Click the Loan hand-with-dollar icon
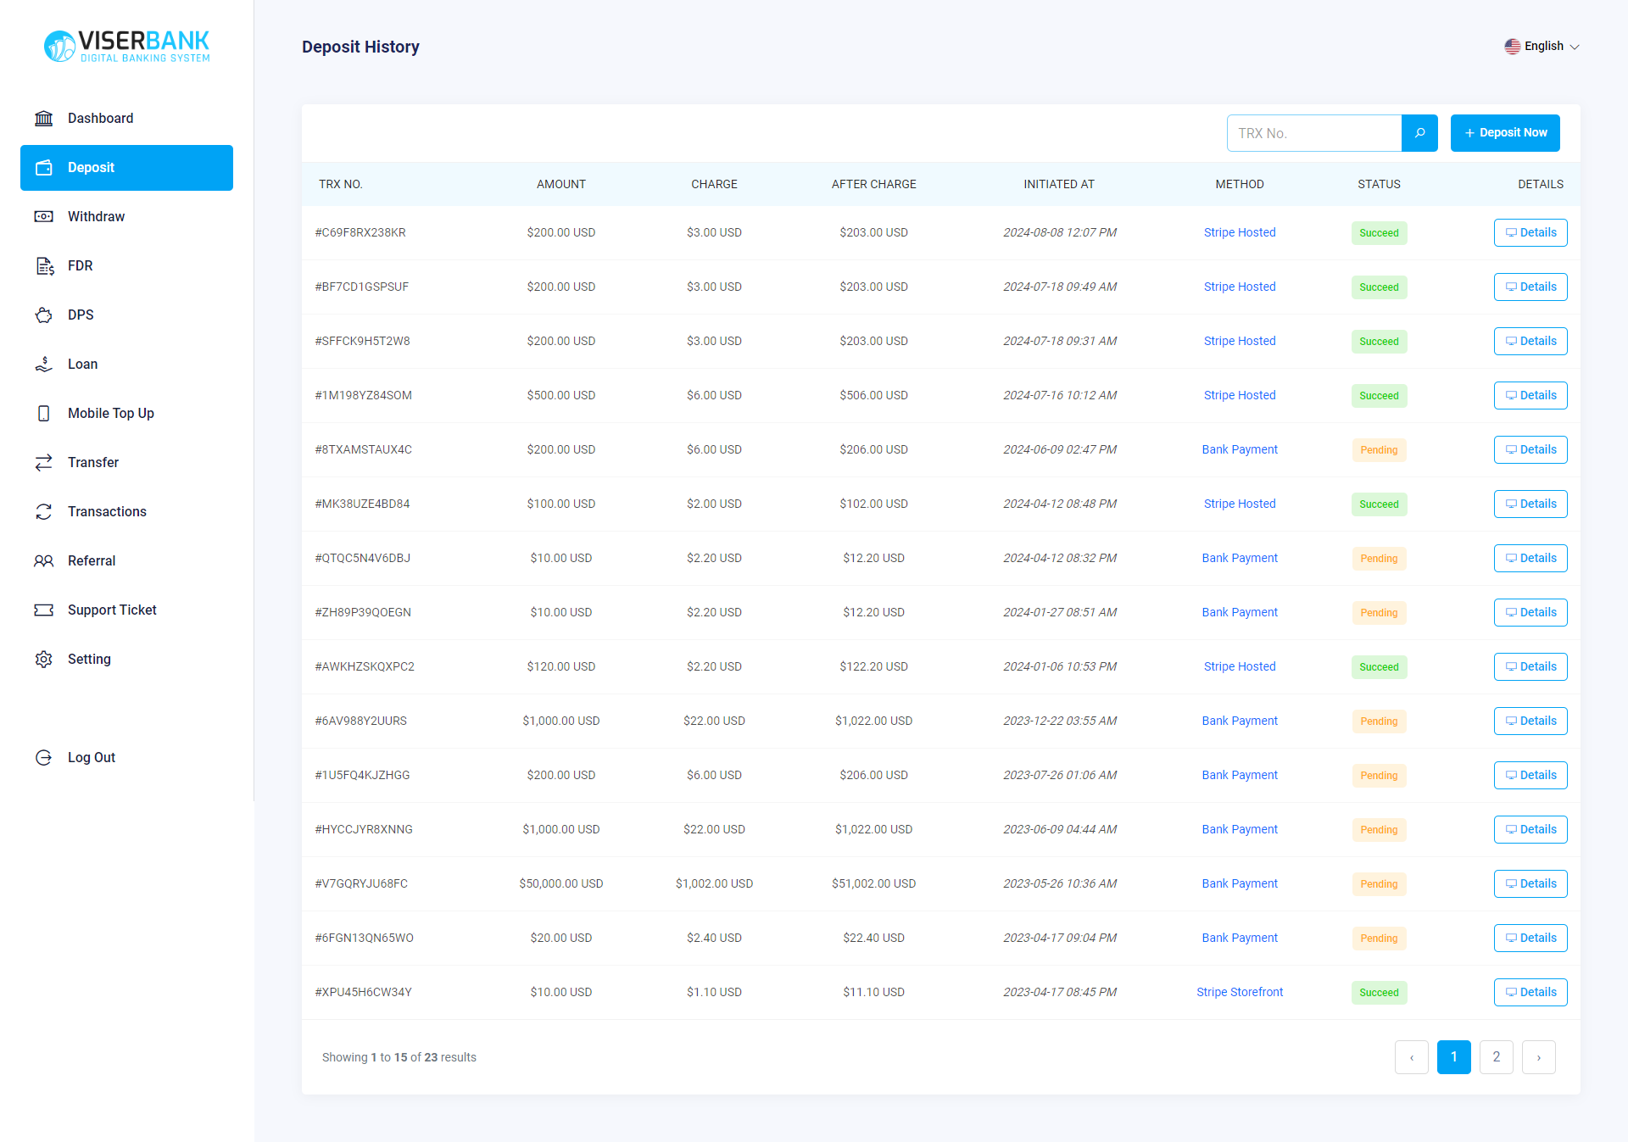This screenshot has width=1628, height=1142. click(43, 365)
